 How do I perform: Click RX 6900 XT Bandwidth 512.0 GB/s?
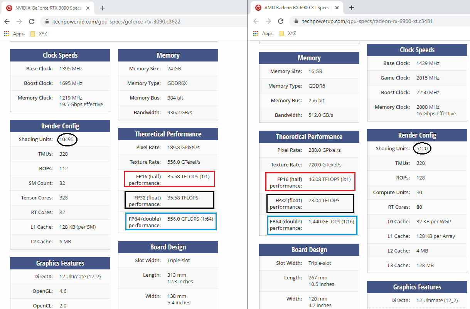321,115
